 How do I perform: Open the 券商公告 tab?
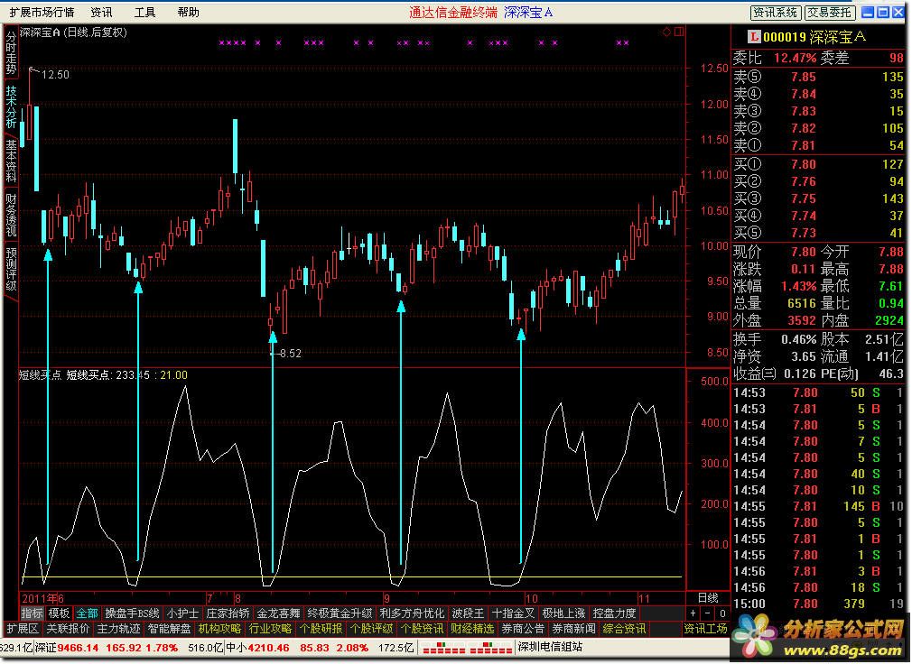click(523, 629)
